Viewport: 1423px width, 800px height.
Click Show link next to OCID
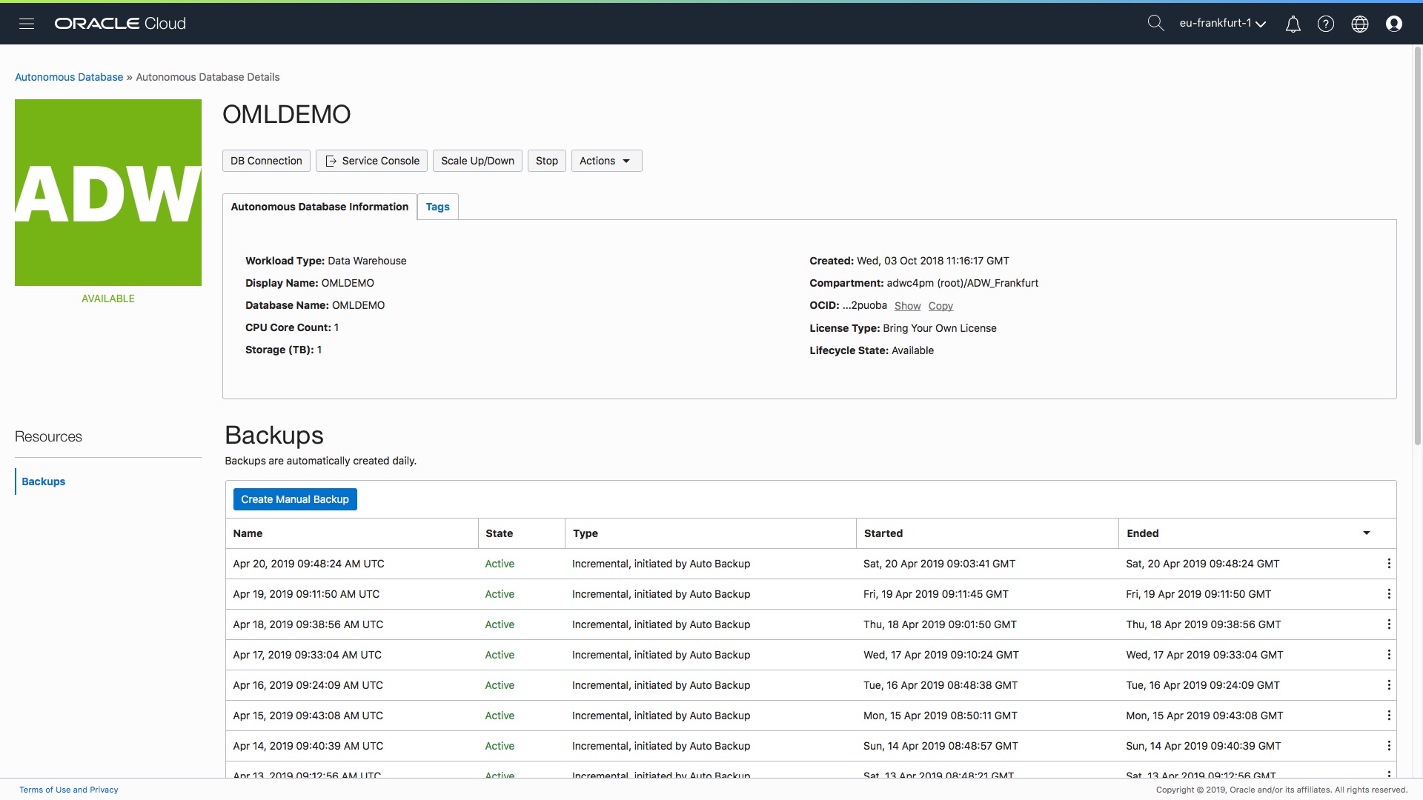tap(907, 306)
